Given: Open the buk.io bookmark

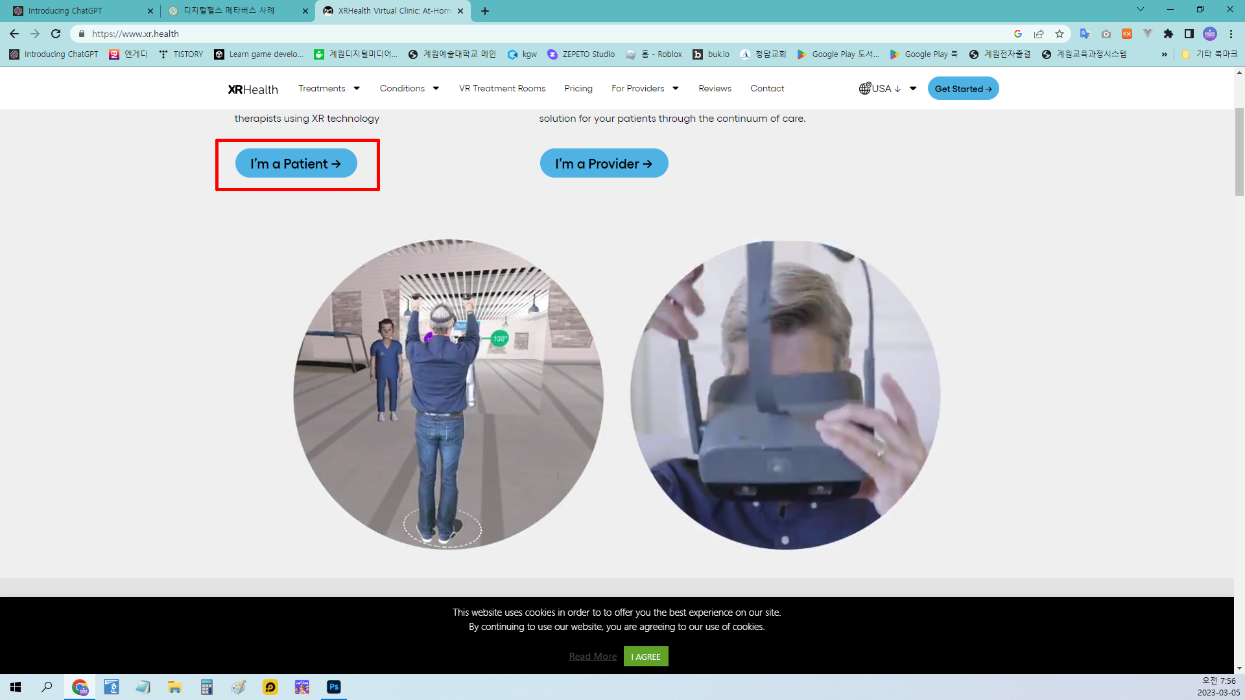Looking at the screenshot, I should [x=711, y=54].
